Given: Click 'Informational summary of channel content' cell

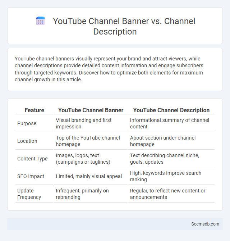Looking at the screenshot, I should pos(171,123).
